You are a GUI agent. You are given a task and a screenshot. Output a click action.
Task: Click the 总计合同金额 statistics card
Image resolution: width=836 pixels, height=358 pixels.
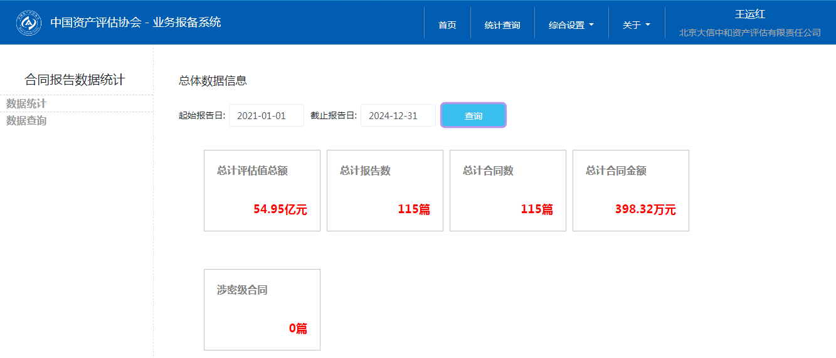tap(631, 191)
